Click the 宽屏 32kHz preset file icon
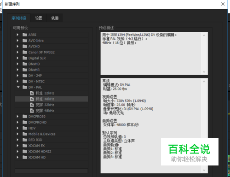The height and width of the screenshot is (177, 230). [x=32, y=105]
